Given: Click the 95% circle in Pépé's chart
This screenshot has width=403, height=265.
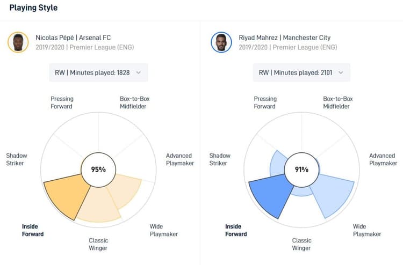Looking at the screenshot, I should click(98, 170).
